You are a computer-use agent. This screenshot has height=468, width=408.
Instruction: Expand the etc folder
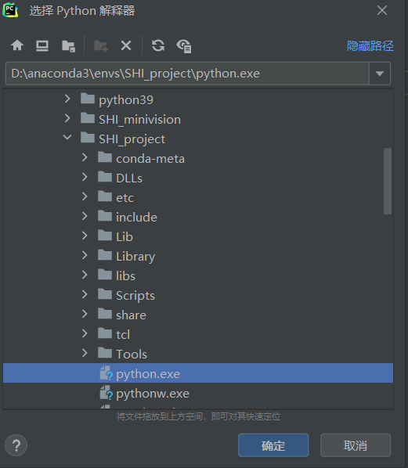[85, 196]
